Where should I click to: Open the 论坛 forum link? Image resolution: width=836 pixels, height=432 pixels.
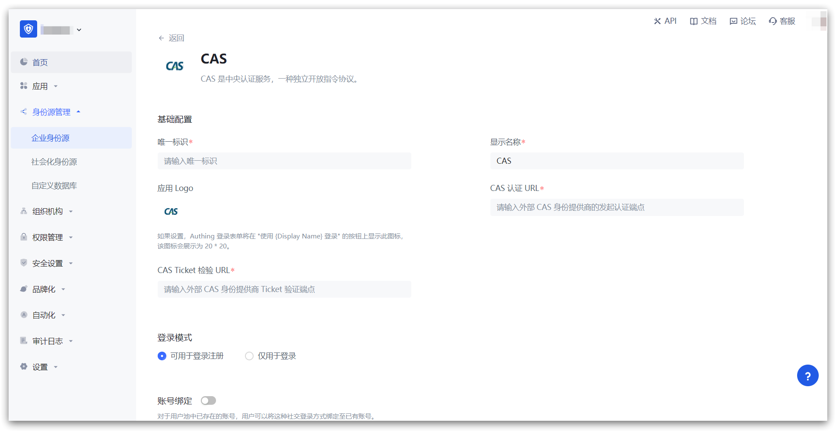click(743, 21)
